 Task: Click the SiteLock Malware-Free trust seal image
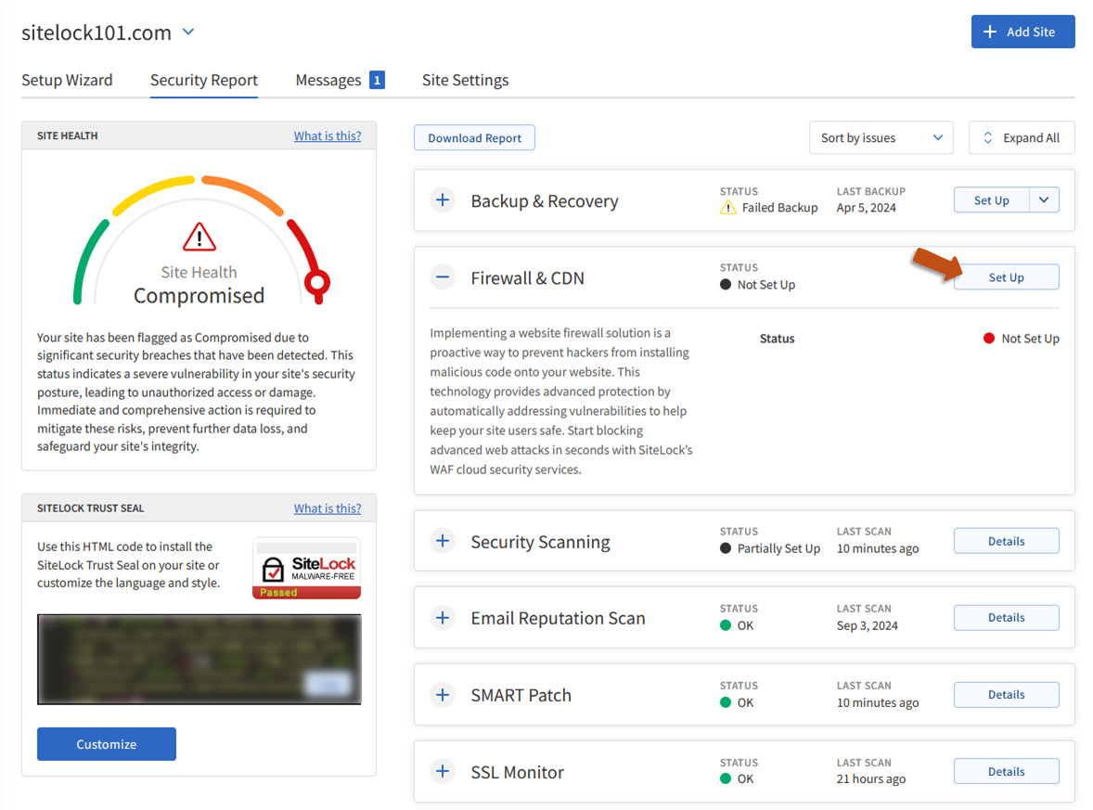pos(306,569)
